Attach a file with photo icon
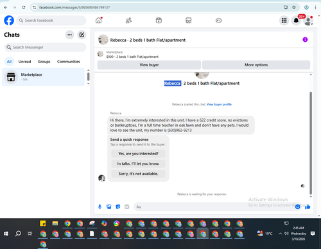Viewport: 321px width, 249px height. coord(109,207)
